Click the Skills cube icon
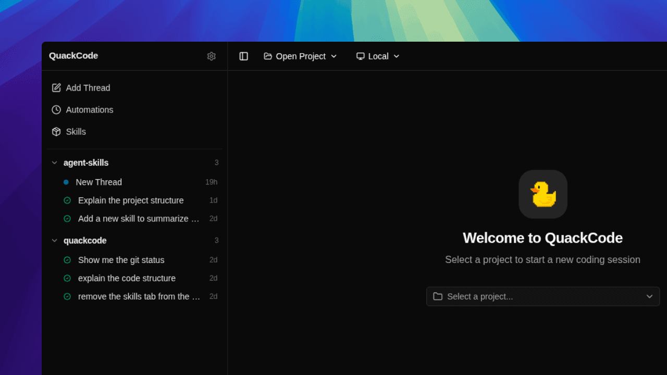 pyautogui.click(x=56, y=132)
